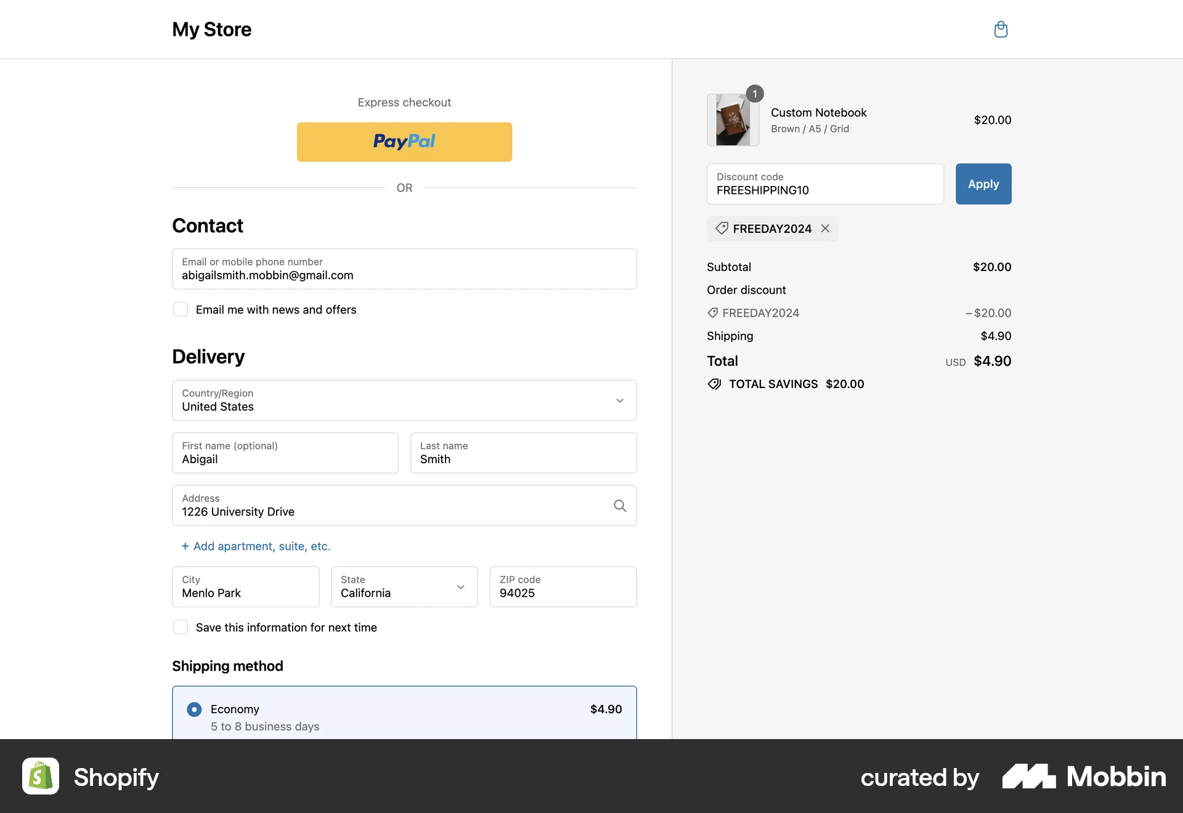The image size is (1183, 813).
Task: Click the Apply discount button
Action: click(x=983, y=184)
